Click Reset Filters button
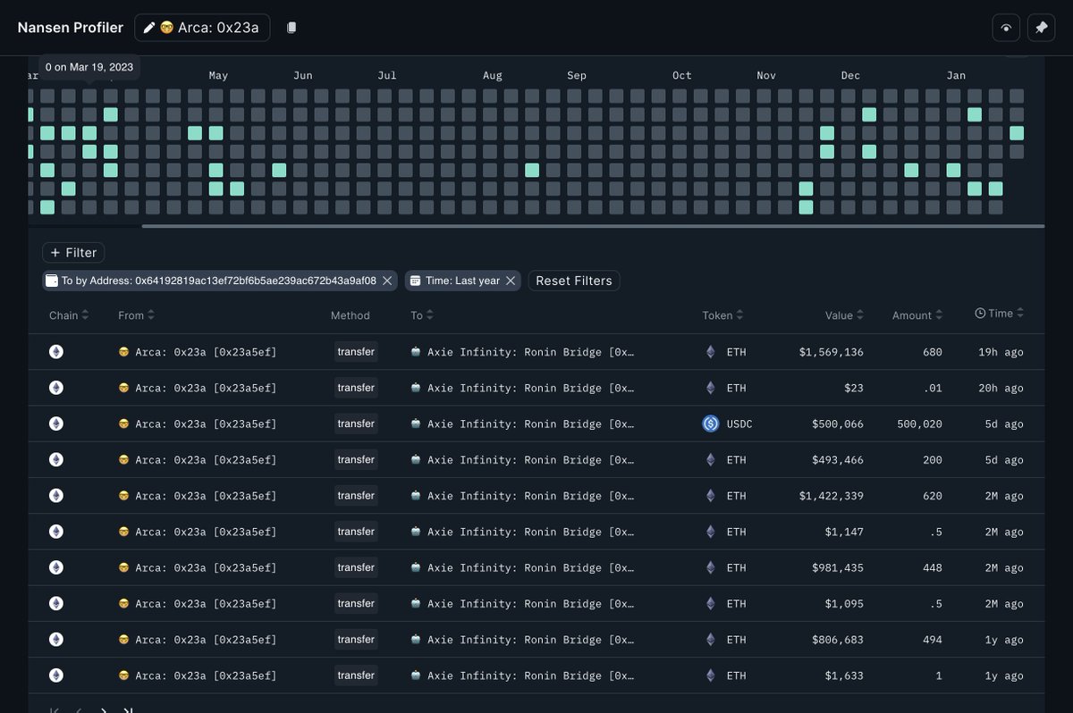This screenshot has height=713, width=1073. coord(574,281)
